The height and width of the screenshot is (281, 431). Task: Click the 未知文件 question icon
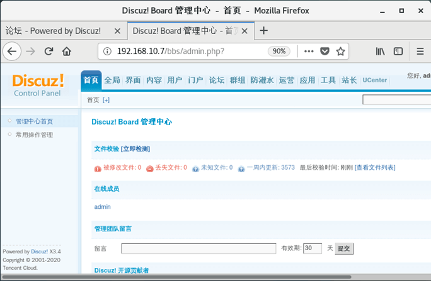point(195,169)
